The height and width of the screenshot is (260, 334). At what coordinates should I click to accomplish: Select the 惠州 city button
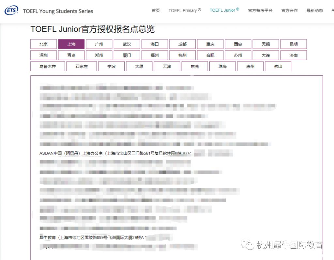pyautogui.click(x=250, y=66)
